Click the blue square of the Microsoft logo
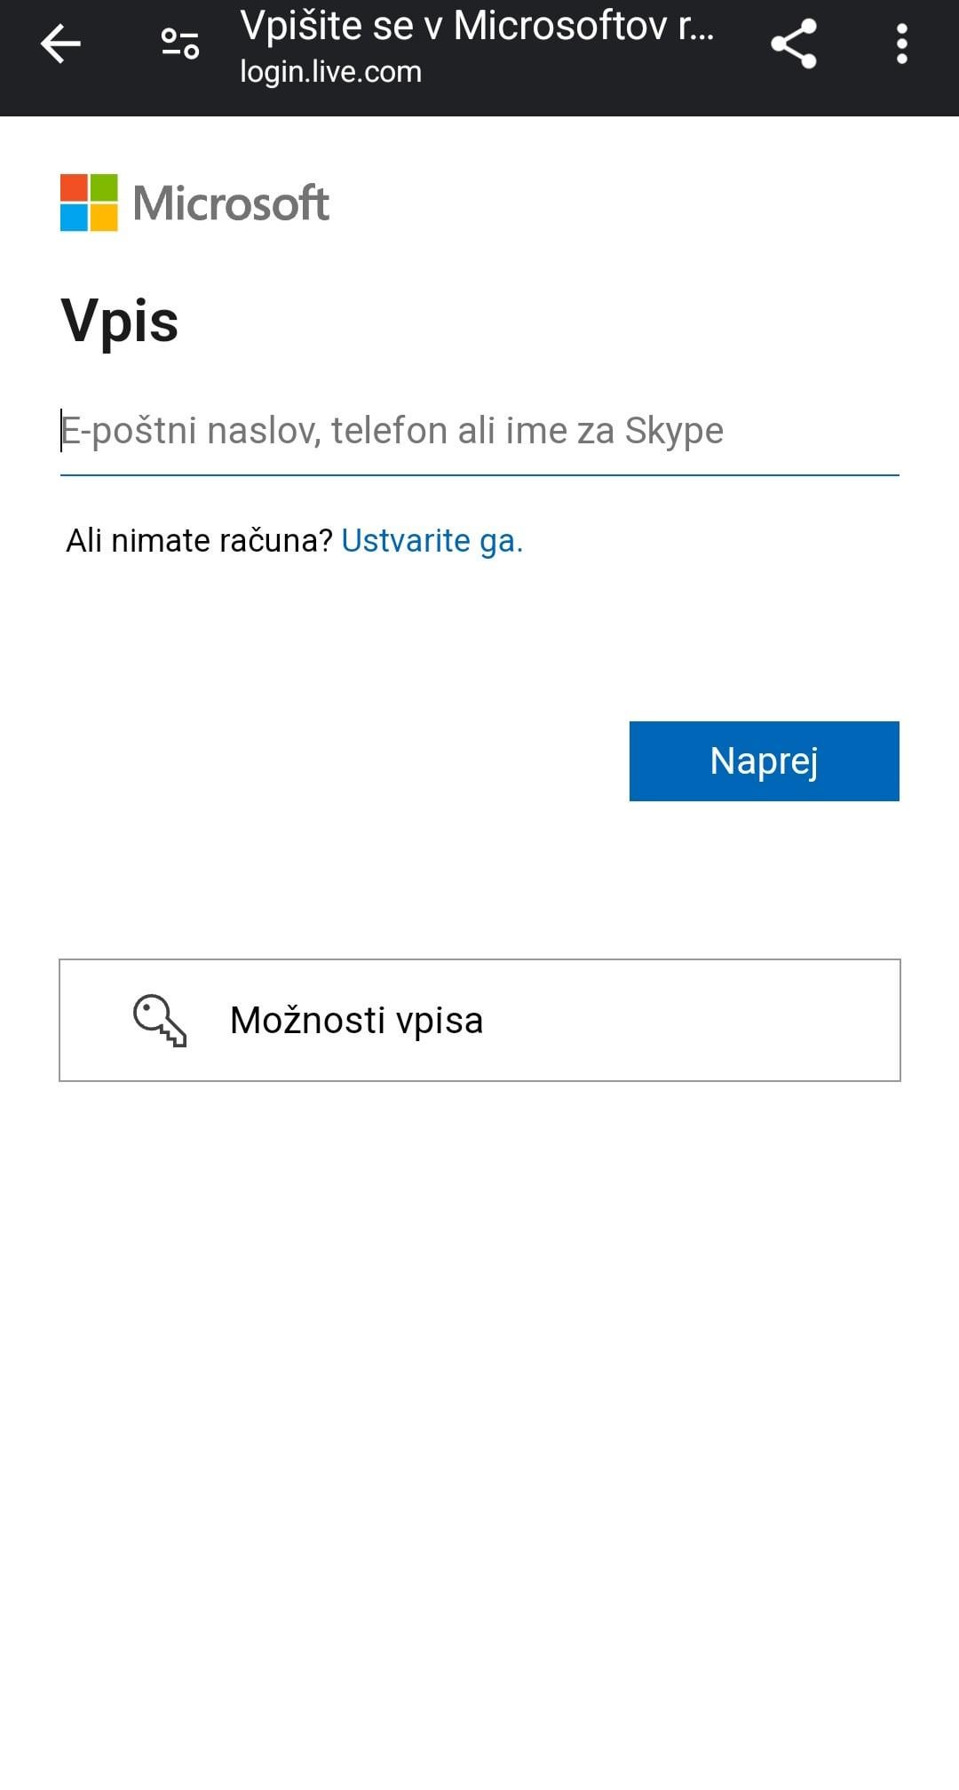Viewport: 959px width, 1790px height. click(x=74, y=218)
